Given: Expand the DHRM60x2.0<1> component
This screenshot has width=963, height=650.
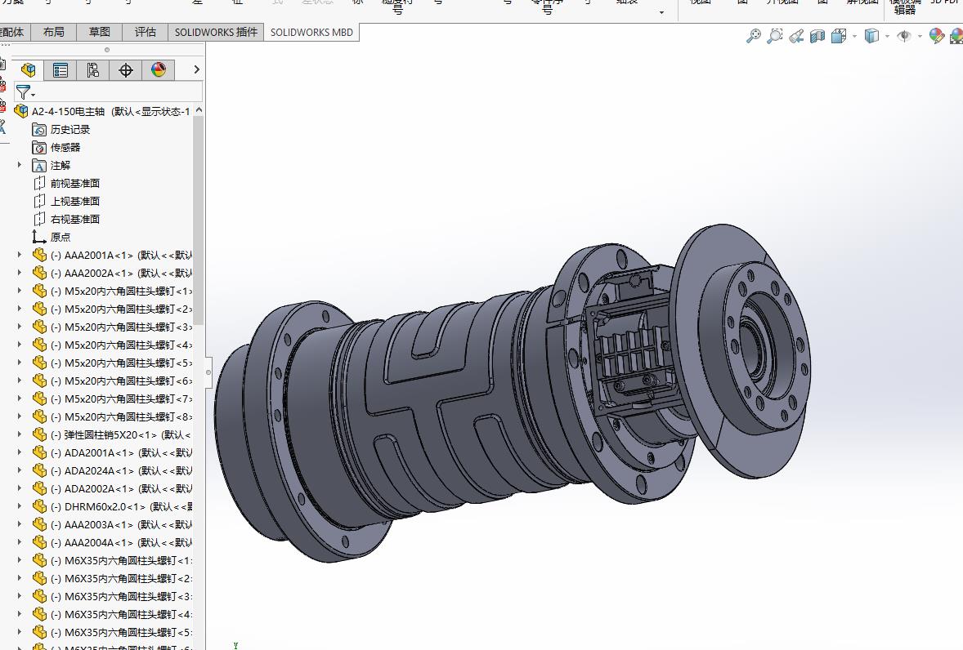Looking at the screenshot, I should [19, 506].
